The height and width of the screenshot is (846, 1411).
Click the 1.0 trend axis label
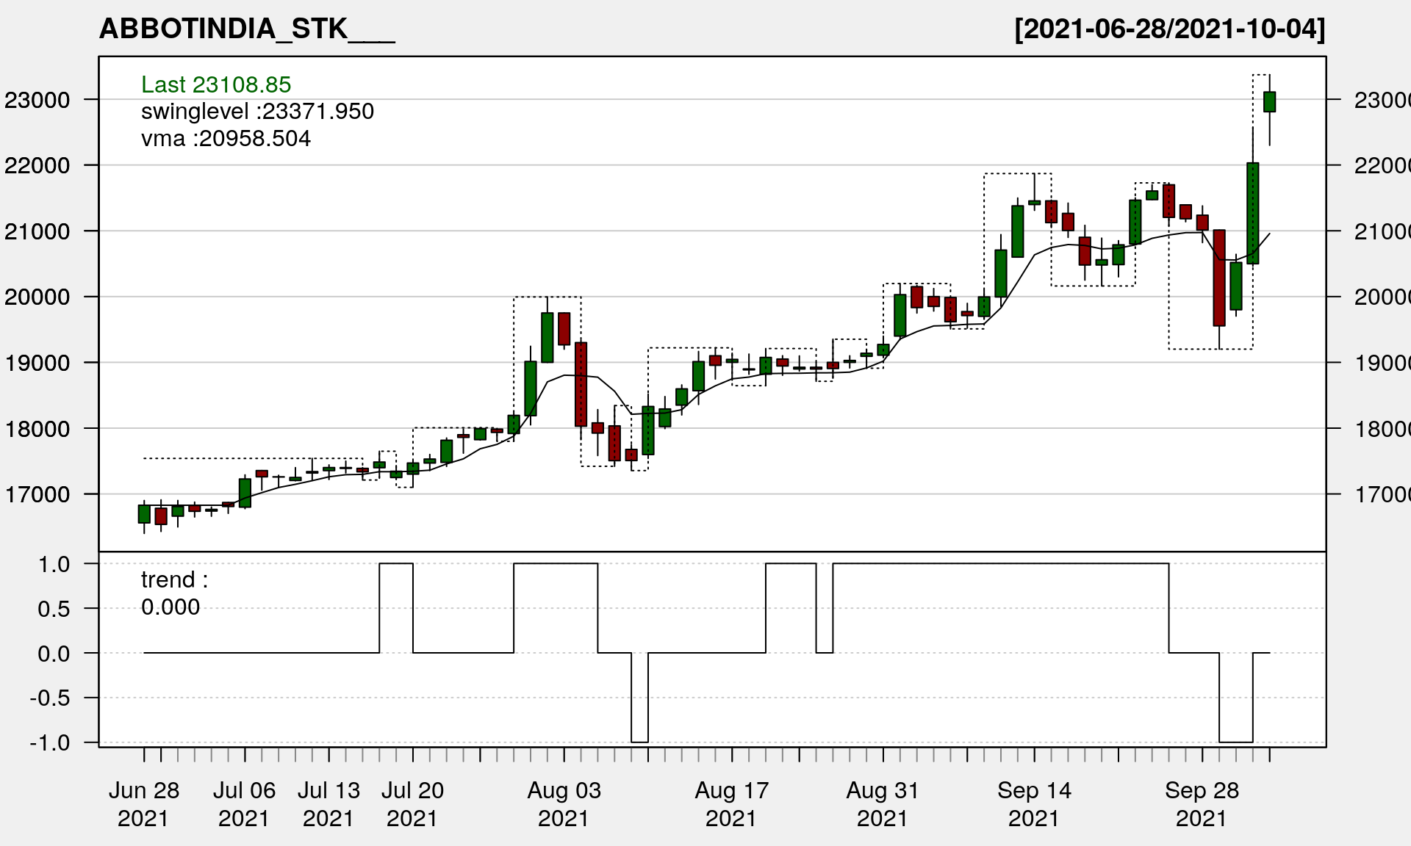(x=54, y=564)
